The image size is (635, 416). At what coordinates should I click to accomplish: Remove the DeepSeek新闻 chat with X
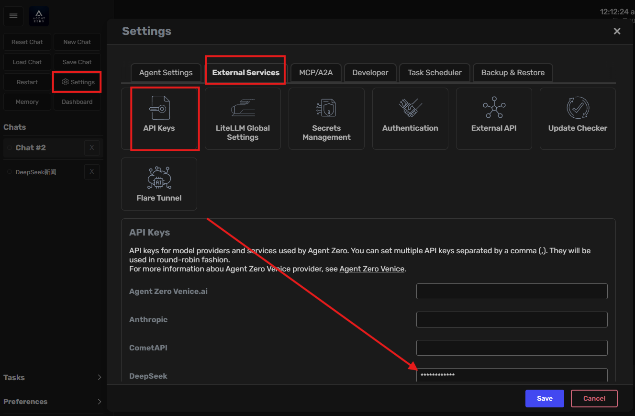[x=92, y=172]
